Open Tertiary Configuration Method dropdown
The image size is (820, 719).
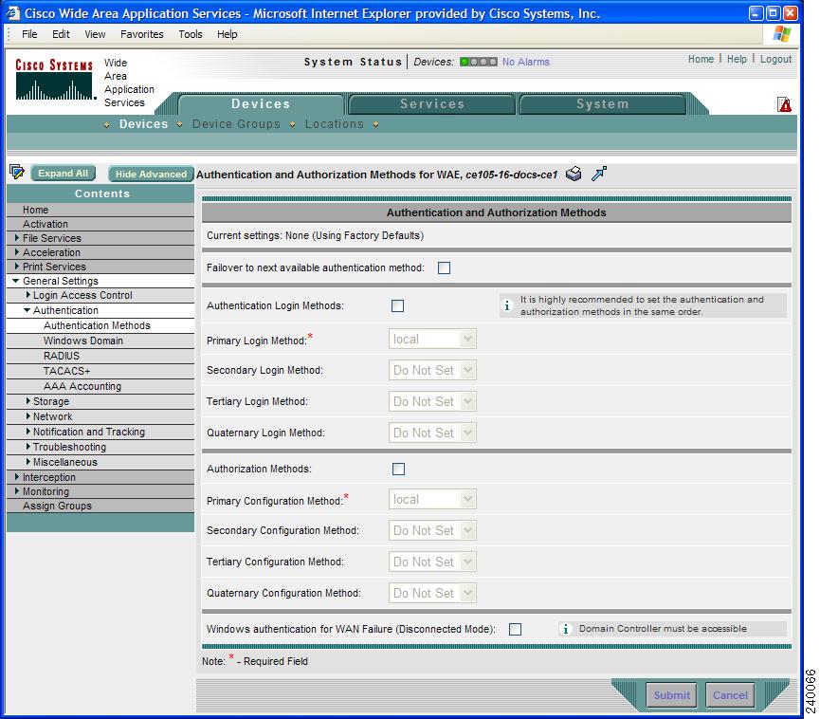(x=432, y=562)
